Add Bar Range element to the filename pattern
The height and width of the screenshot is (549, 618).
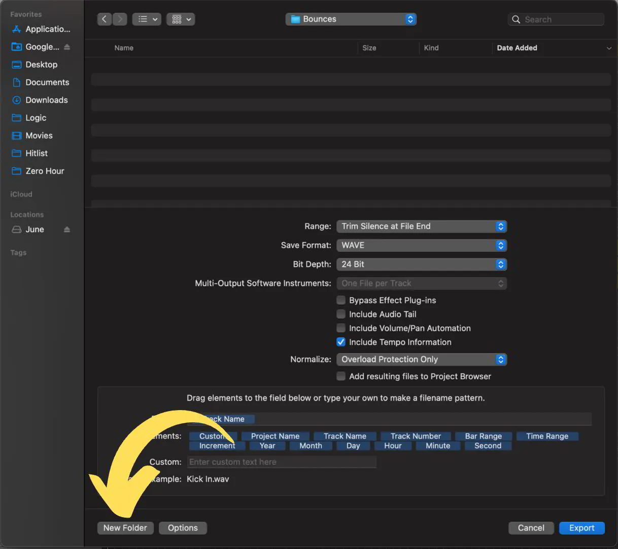(x=484, y=436)
